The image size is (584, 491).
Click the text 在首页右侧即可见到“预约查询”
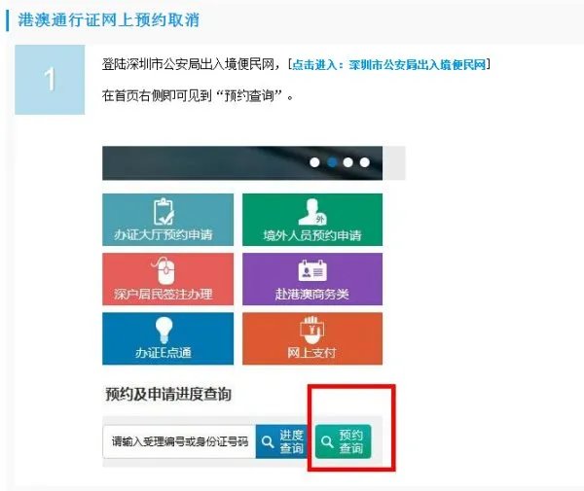click(x=198, y=96)
